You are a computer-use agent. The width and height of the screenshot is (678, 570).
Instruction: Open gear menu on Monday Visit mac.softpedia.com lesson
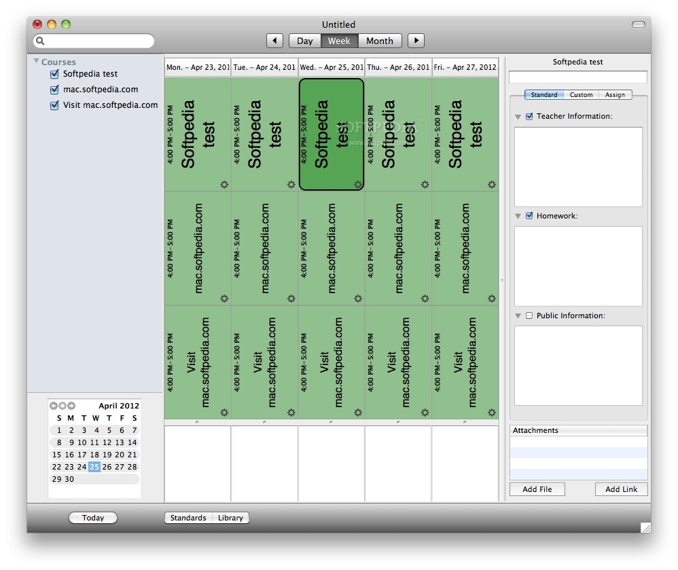224,413
